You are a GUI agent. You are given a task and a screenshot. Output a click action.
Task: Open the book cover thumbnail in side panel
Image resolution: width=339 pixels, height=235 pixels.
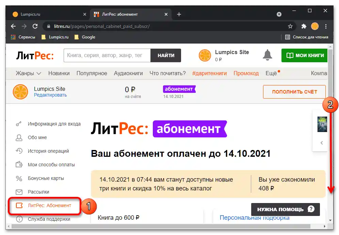pos(322,124)
